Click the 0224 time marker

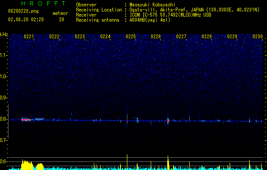105,37
